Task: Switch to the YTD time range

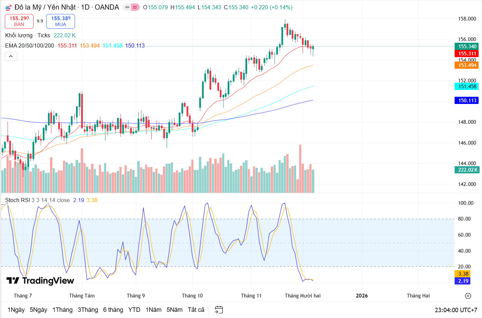Action: (x=134, y=310)
